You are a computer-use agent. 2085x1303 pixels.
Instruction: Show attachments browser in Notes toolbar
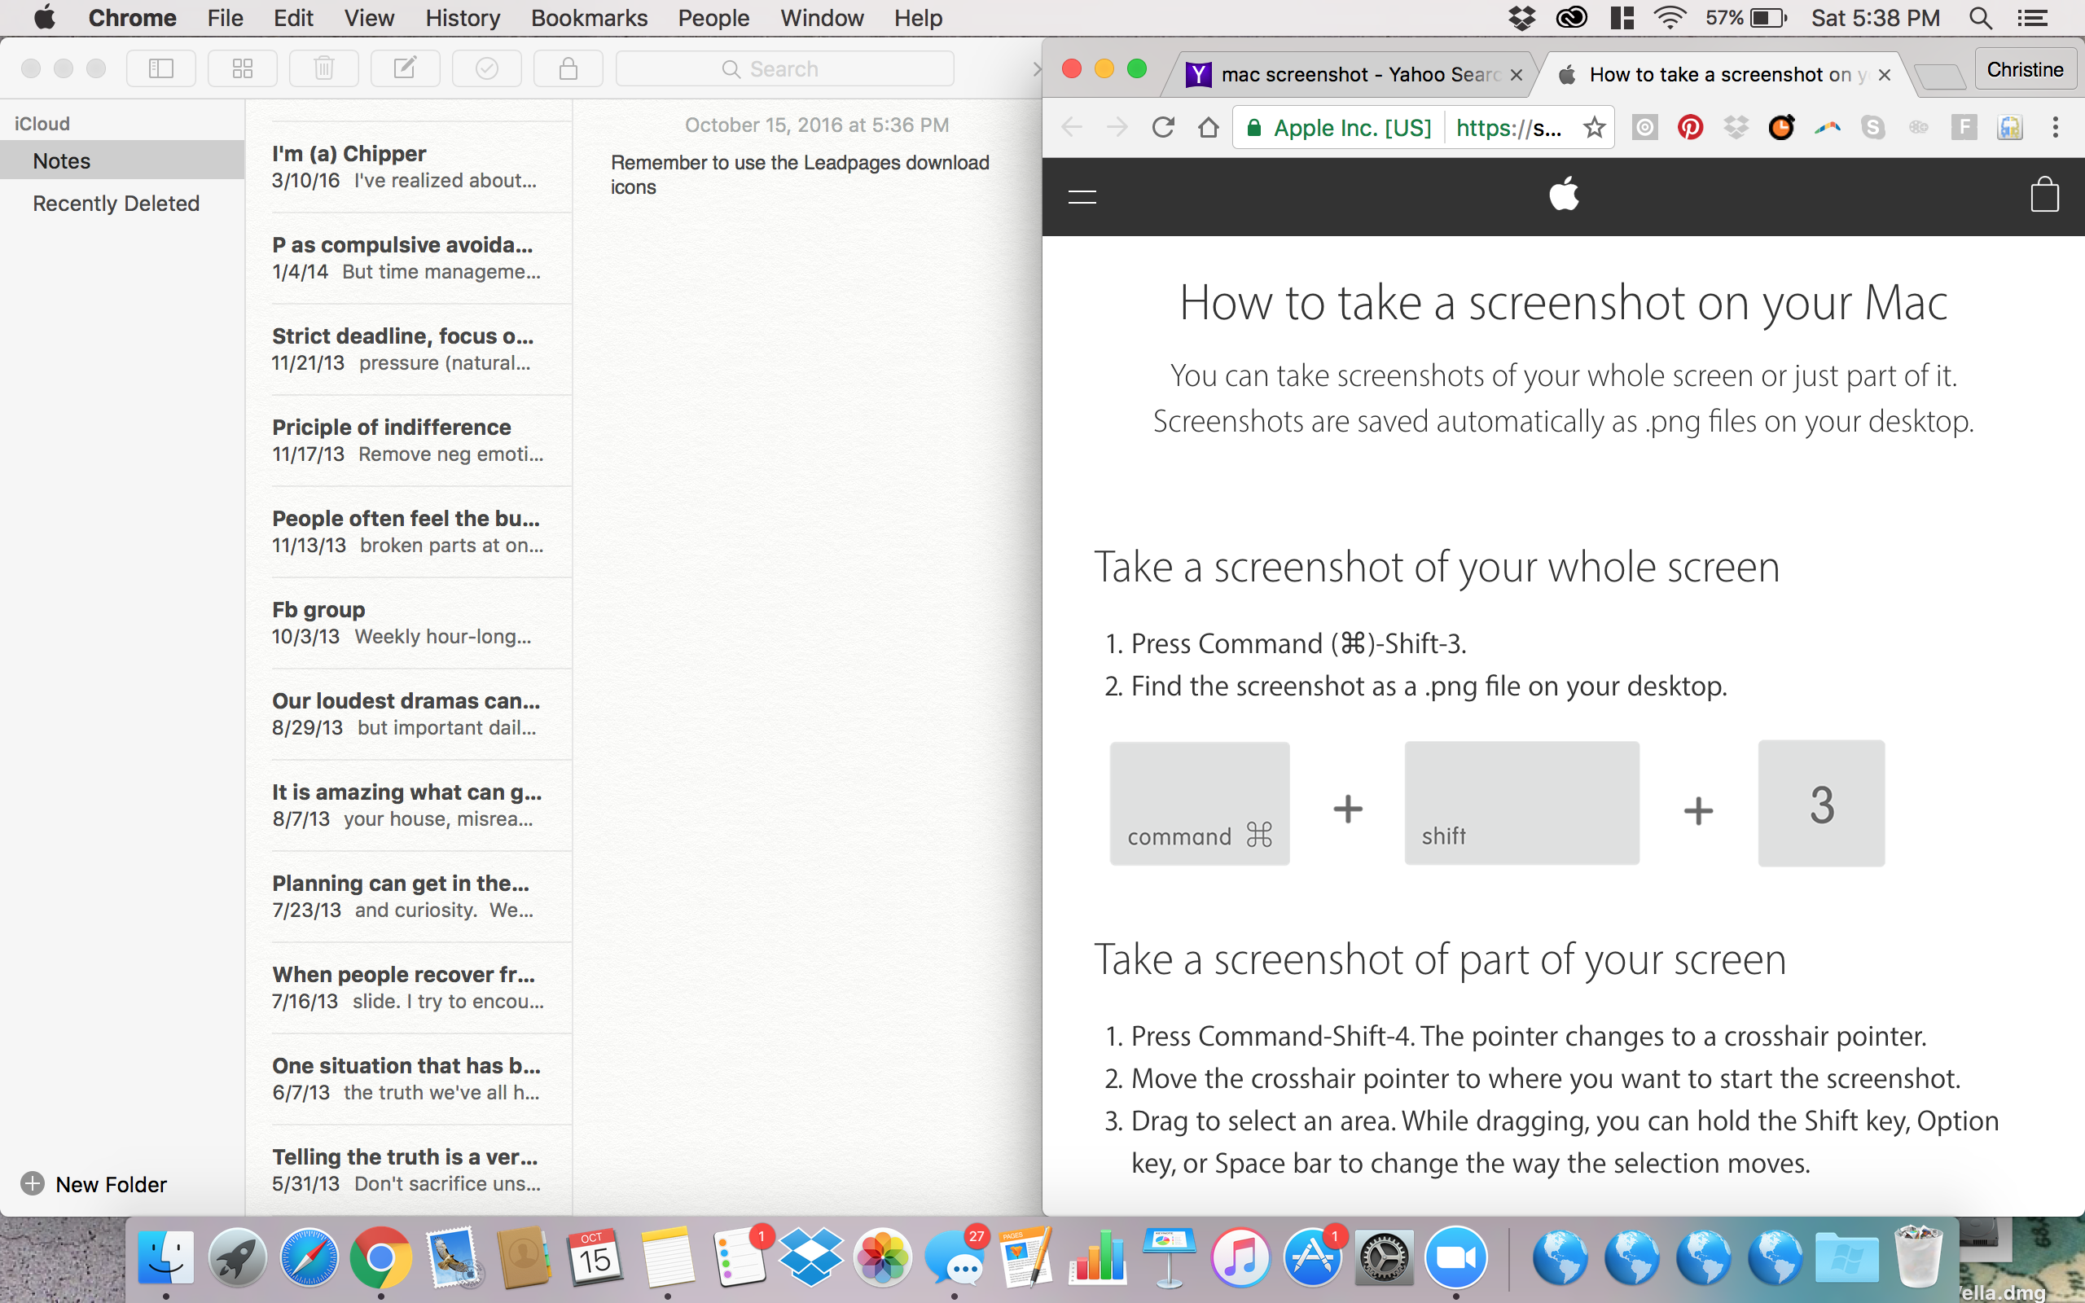click(242, 68)
